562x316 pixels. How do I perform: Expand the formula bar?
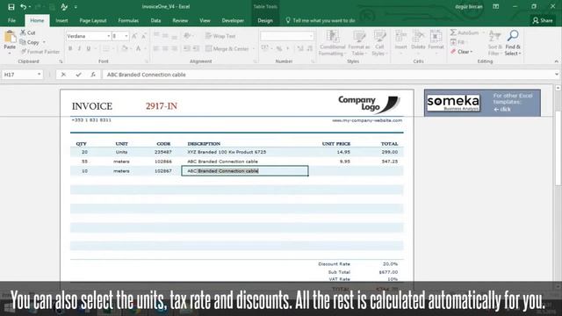coord(556,75)
